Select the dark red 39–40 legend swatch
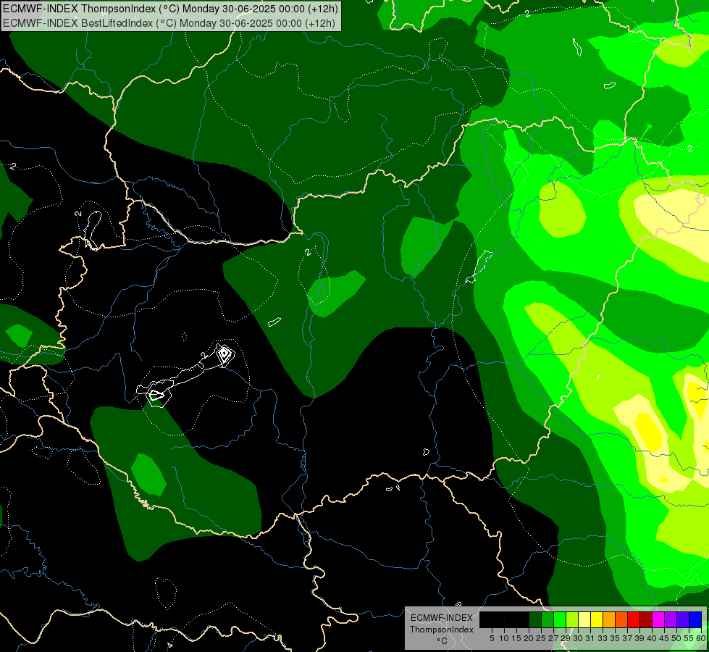Screen dimensions: 709x652 (645, 620)
